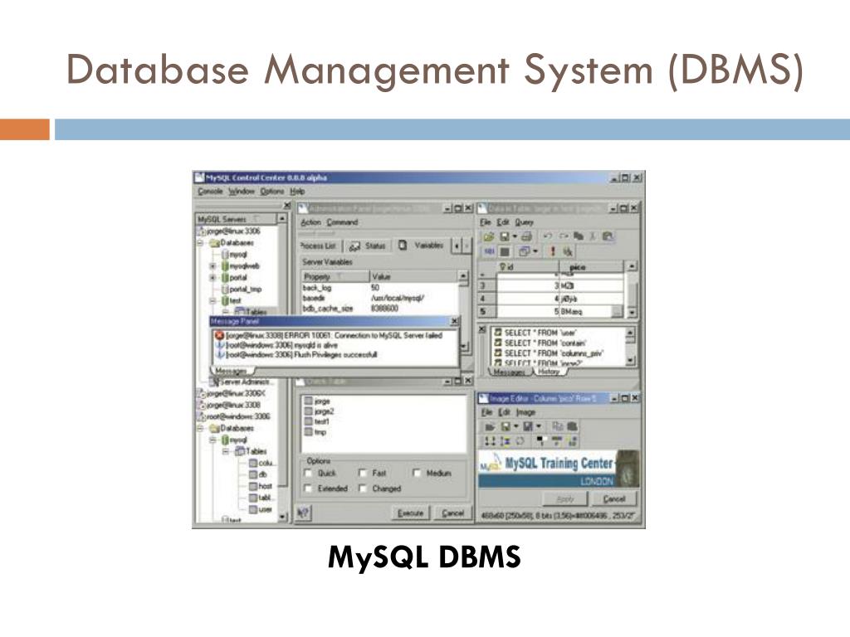Select jorge2 in Check Table list
Screen dimensions: 850x637
[x=320, y=411]
